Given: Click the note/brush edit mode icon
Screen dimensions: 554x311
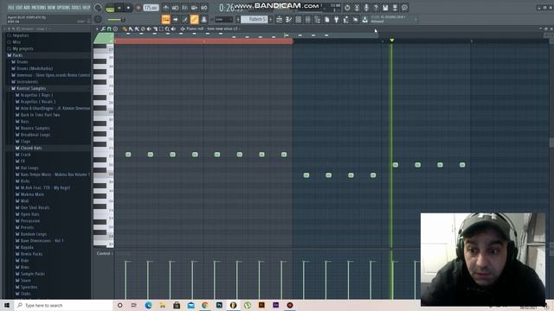Looking at the screenshot, I should tap(184, 19).
